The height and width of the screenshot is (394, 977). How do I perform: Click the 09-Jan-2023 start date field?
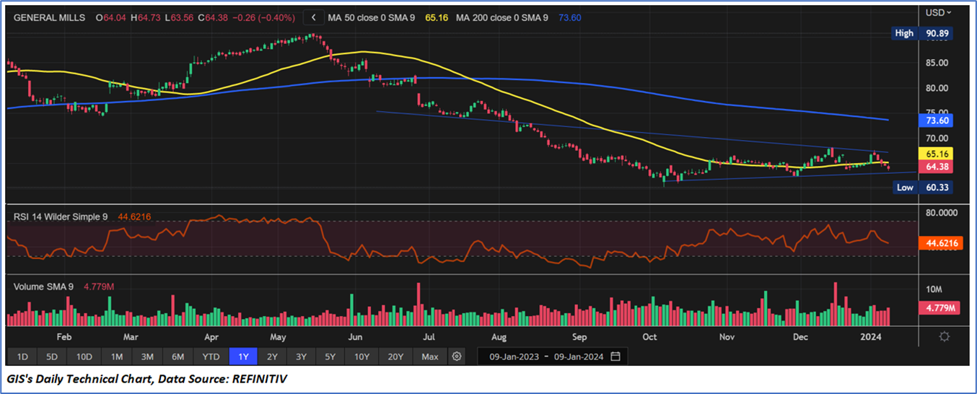tap(514, 356)
